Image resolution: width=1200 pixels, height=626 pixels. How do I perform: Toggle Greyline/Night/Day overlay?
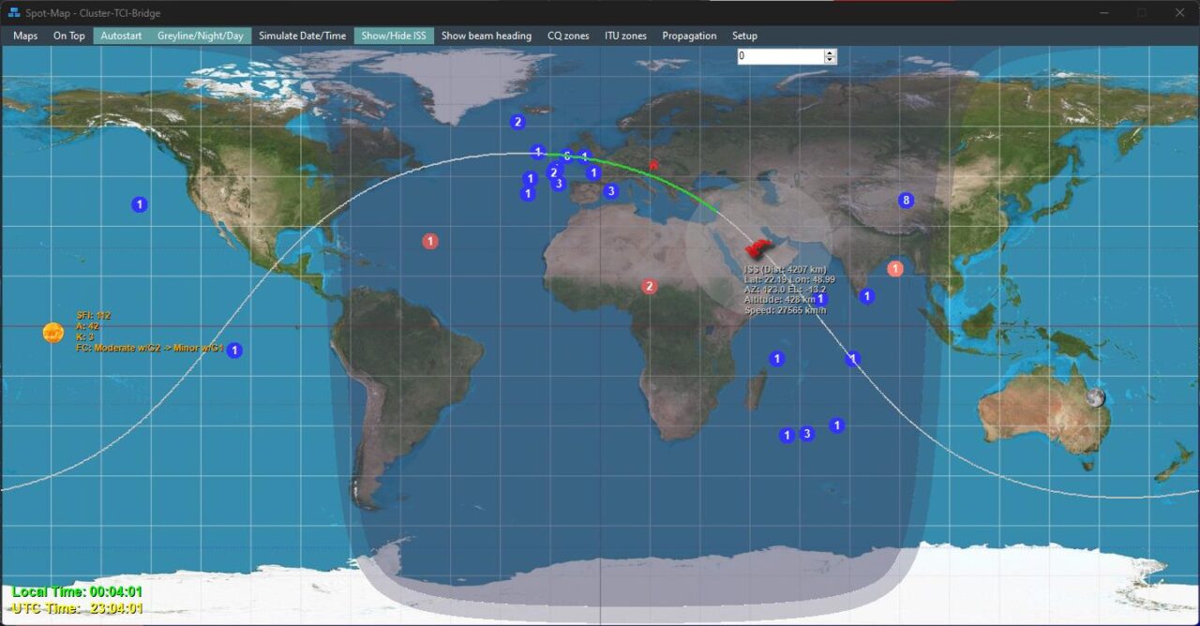[x=200, y=36]
